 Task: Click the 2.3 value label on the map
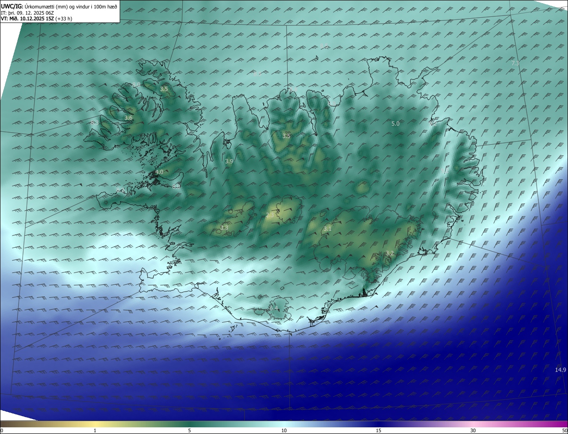point(270,215)
